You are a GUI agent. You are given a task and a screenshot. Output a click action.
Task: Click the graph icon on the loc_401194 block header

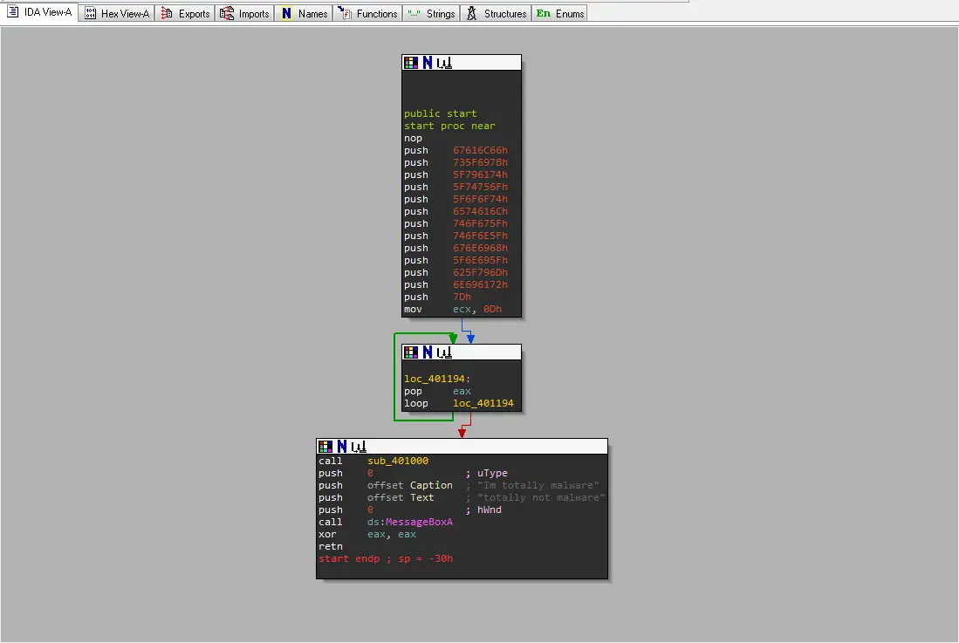[444, 352]
